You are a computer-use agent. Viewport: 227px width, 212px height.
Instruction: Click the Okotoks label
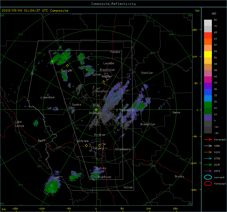coord(101,168)
